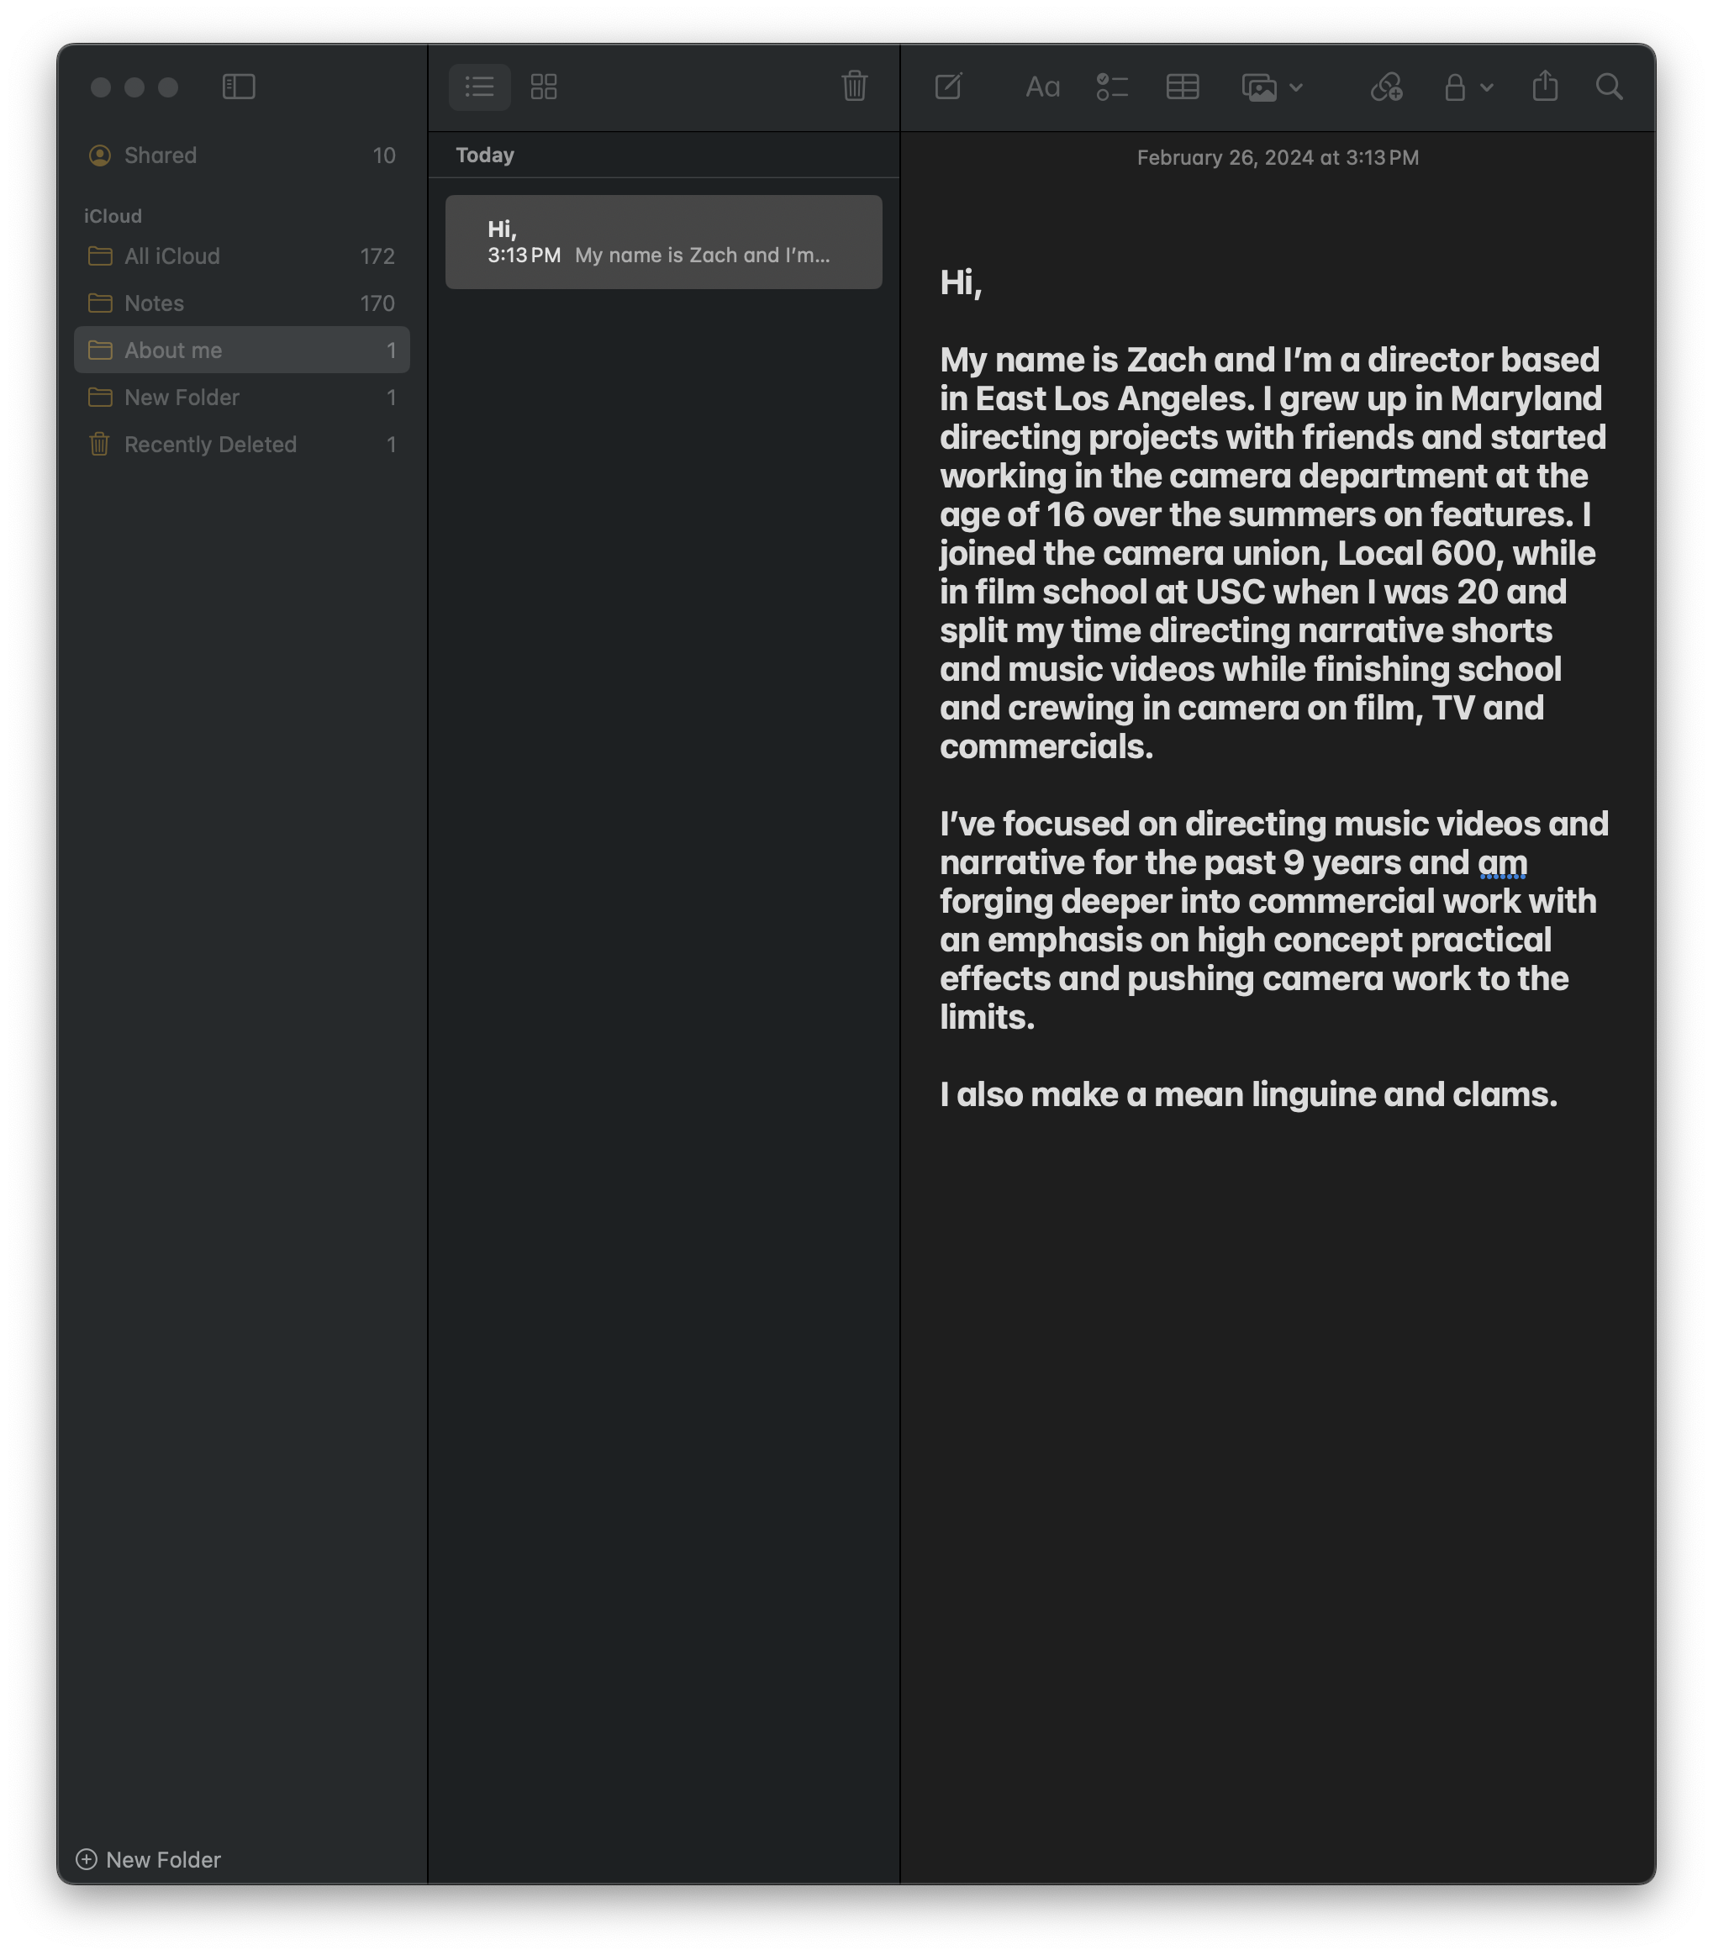The image size is (1713, 1955).
Task: Click the iCloud section header
Action: [113, 216]
